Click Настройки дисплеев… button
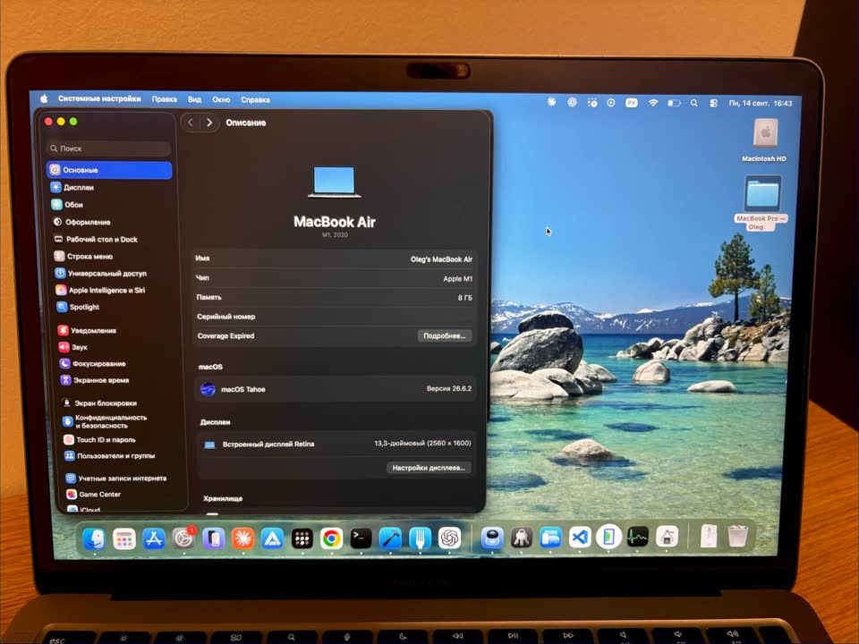This screenshot has height=644, width=859. pyautogui.click(x=429, y=468)
